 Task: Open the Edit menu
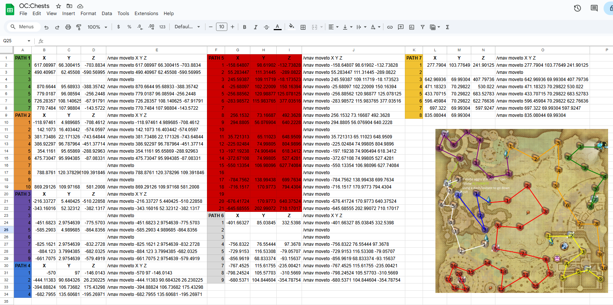tap(37, 14)
